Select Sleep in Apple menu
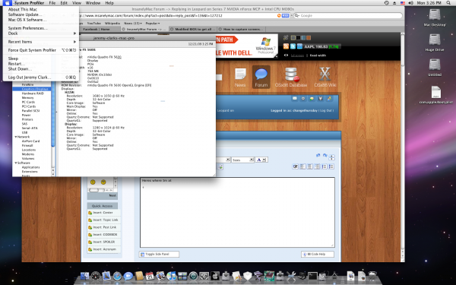This screenshot has height=285, width=456. 13,59
